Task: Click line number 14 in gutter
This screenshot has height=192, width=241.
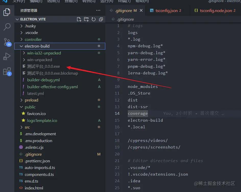Action: [x=117, y=114]
